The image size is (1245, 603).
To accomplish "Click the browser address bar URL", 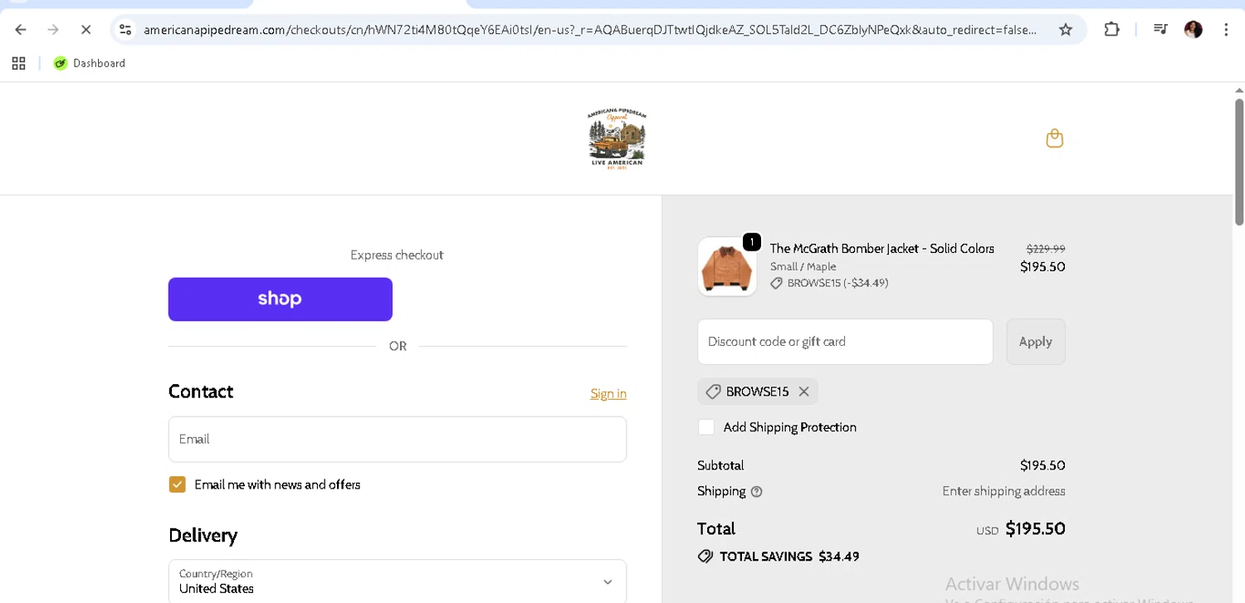I will tap(589, 30).
